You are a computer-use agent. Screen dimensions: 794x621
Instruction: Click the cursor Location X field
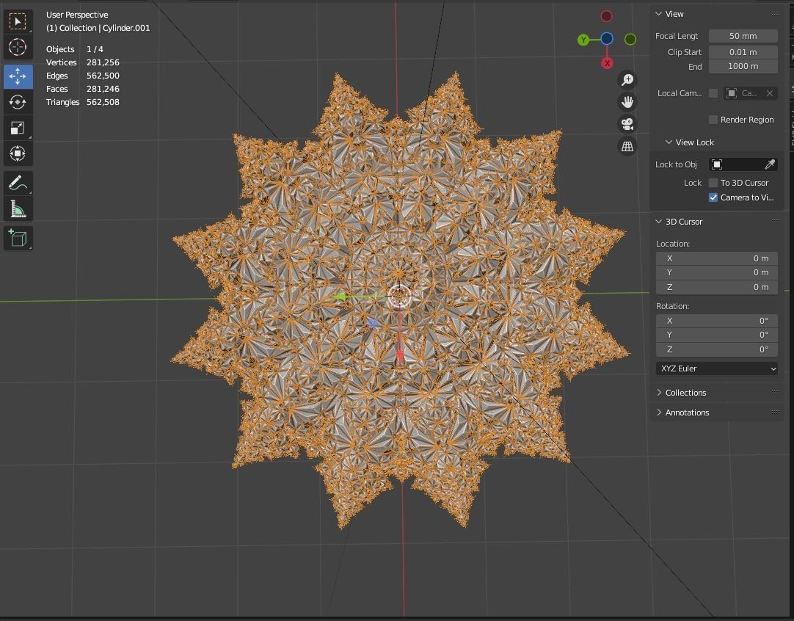[x=716, y=258]
